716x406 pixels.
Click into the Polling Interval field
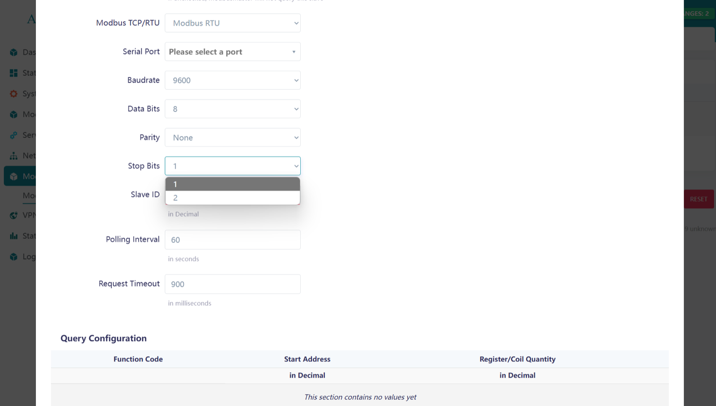click(x=232, y=240)
